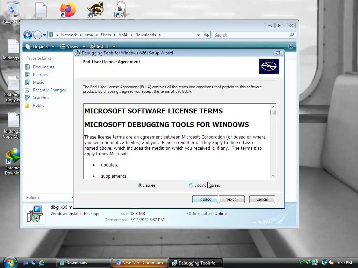Select the Firefox desktop shortcut
358x268 pixels.
tap(68, 9)
